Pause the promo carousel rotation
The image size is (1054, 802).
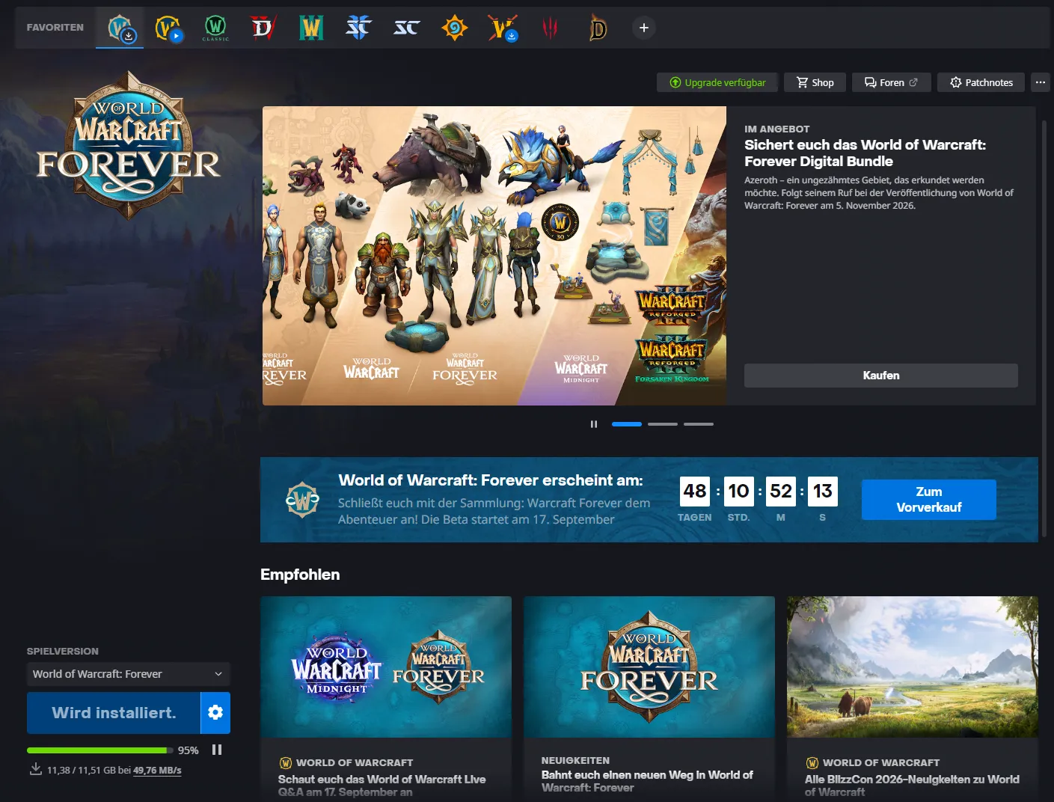tap(594, 424)
